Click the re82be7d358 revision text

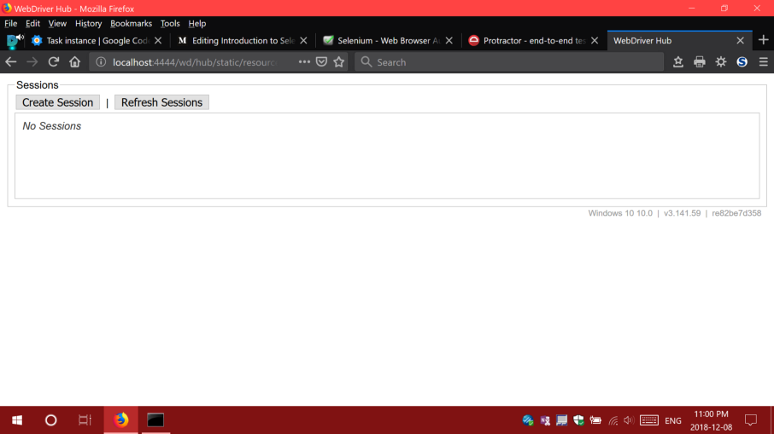click(x=736, y=213)
